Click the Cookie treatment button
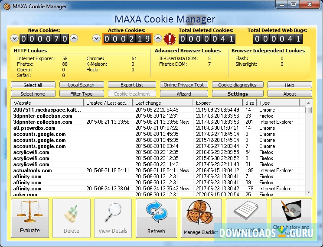The width and height of the screenshot is (323, 247). coord(132,94)
